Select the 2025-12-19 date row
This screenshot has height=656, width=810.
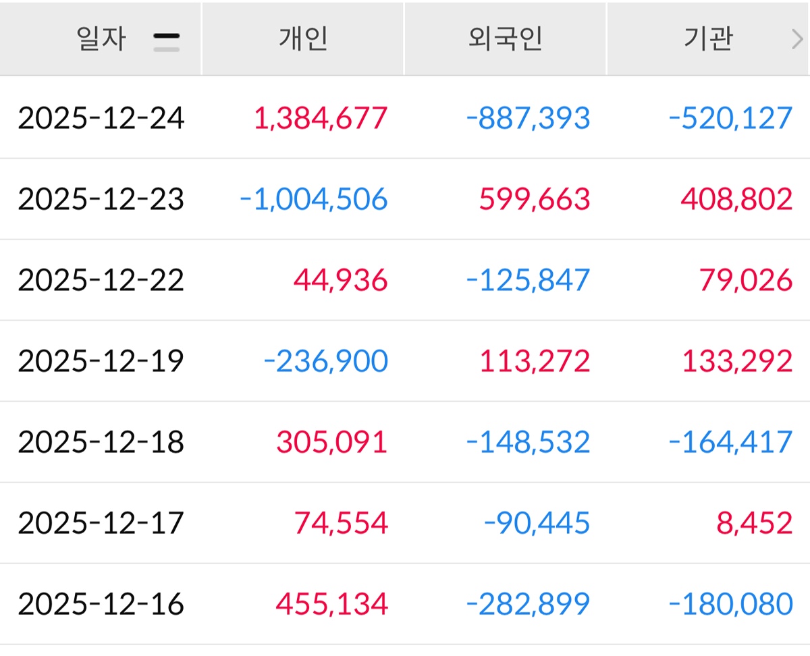tap(101, 361)
